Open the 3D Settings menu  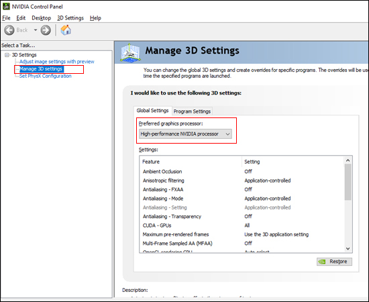tap(70, 18)
